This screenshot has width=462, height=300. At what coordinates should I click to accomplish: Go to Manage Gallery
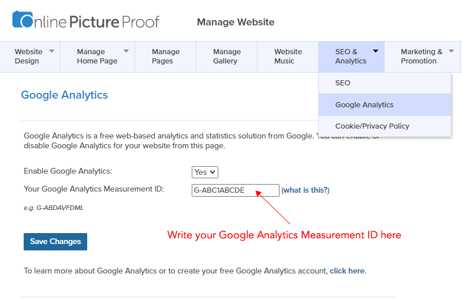point(227,57)
